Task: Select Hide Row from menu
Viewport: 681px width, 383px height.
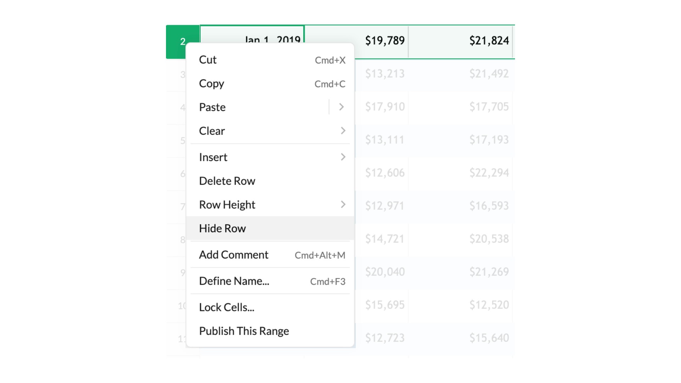Action: pyautogui.click(x=222, y=228)
